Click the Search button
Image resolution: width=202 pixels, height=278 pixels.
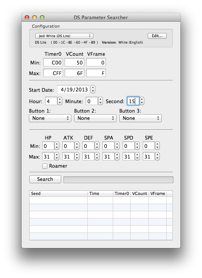(x=45, y=179)
